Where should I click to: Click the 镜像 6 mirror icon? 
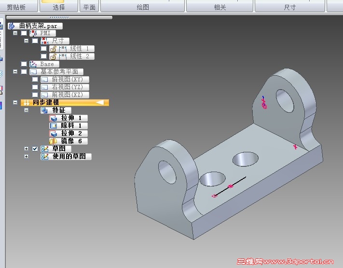click(53, 141)
